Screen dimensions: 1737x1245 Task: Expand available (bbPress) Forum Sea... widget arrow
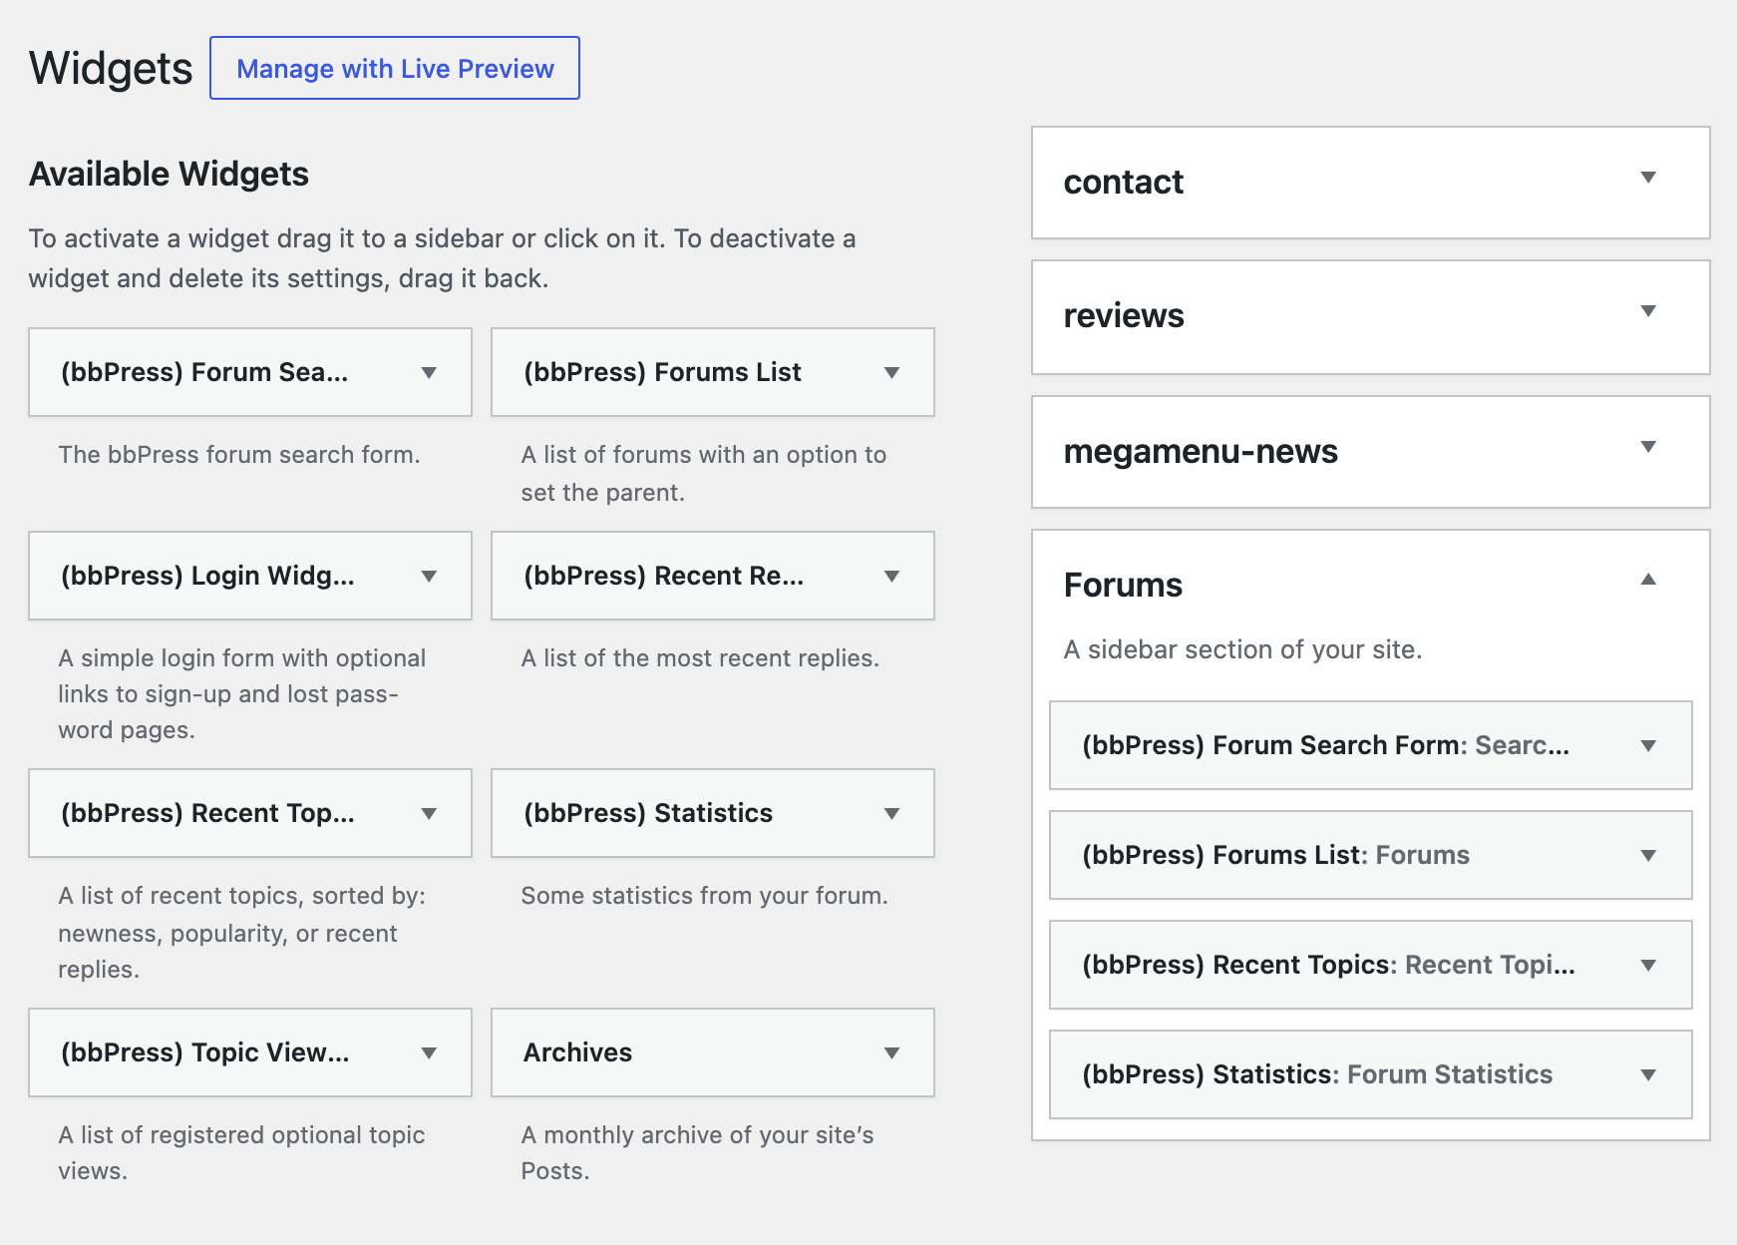(429, 373)
